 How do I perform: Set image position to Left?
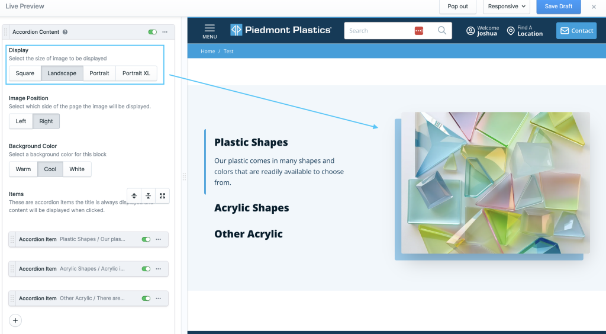click(x=21, y=121)
